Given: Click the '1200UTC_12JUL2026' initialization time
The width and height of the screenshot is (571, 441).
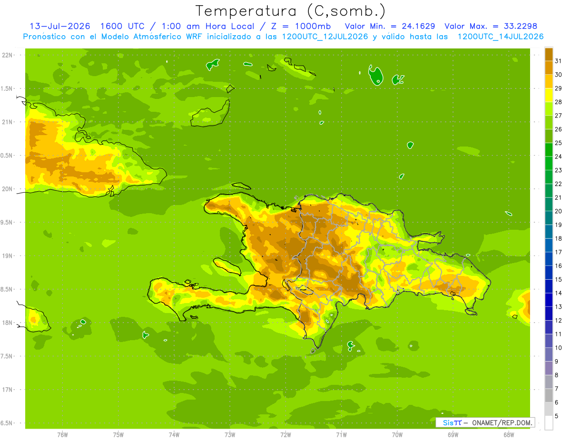Looking at the screenshot, I should coord(325,37).
